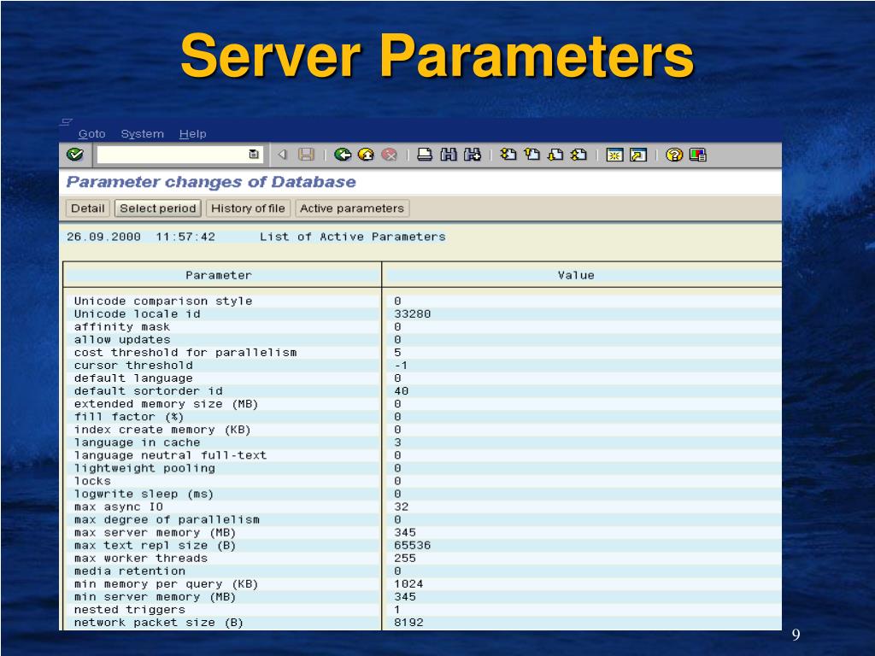Go back using the green arrow icon

click(342, 155)
